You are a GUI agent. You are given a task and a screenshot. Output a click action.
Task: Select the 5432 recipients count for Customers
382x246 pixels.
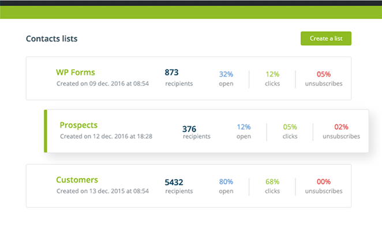[174, 182]
